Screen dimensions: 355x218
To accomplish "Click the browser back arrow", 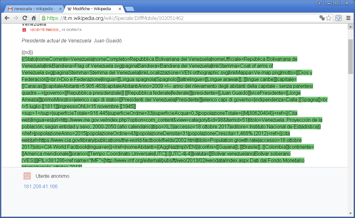I will 6,18.
